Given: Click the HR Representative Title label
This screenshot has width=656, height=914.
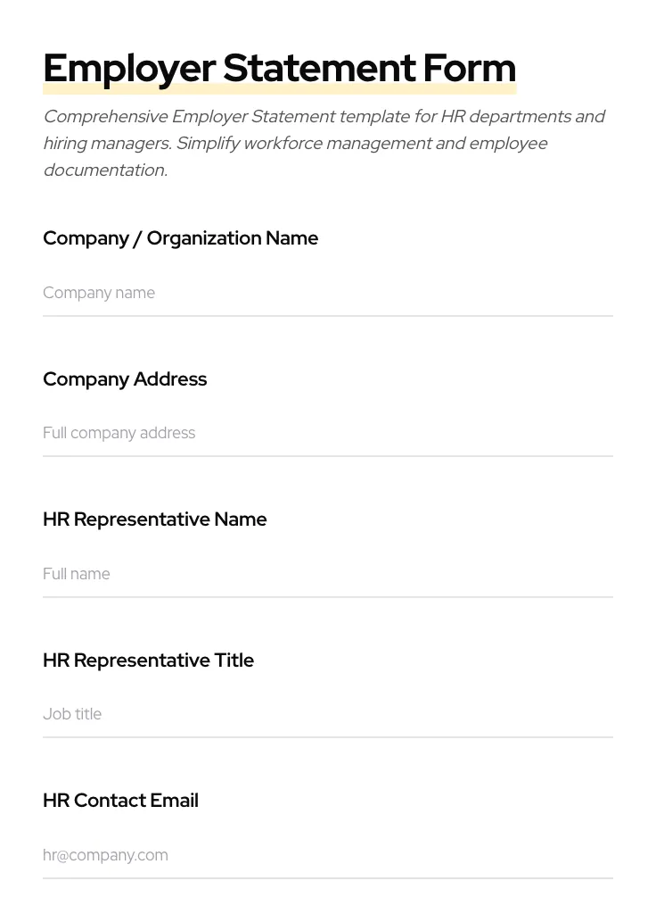Looking at the screenshot, I should click(148, 660).
